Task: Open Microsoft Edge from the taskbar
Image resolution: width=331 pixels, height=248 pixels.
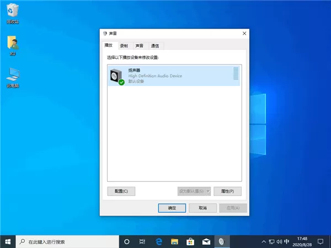Action: click(159, 242)
